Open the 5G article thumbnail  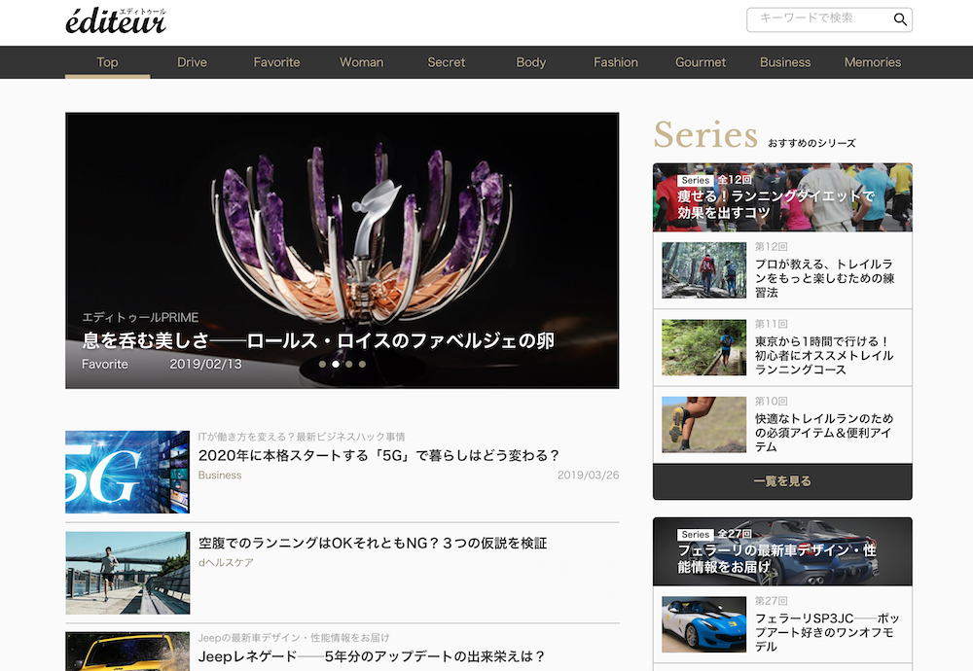[127, 472]
